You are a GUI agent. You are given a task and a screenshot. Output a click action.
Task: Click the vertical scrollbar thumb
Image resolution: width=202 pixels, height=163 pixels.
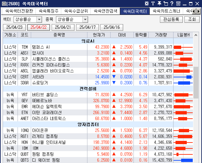(196, 82)
